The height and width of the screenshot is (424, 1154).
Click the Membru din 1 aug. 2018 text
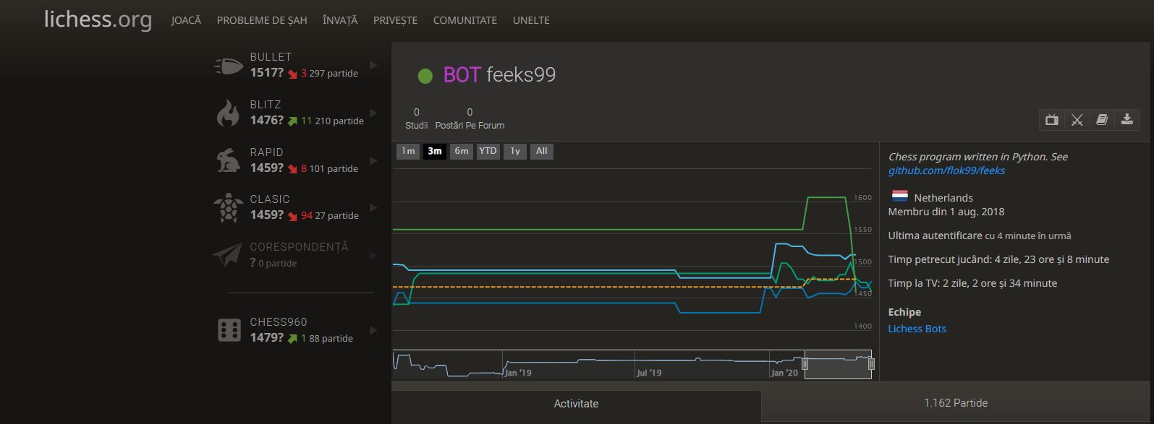pyautogui.click(x=946, y=212)
